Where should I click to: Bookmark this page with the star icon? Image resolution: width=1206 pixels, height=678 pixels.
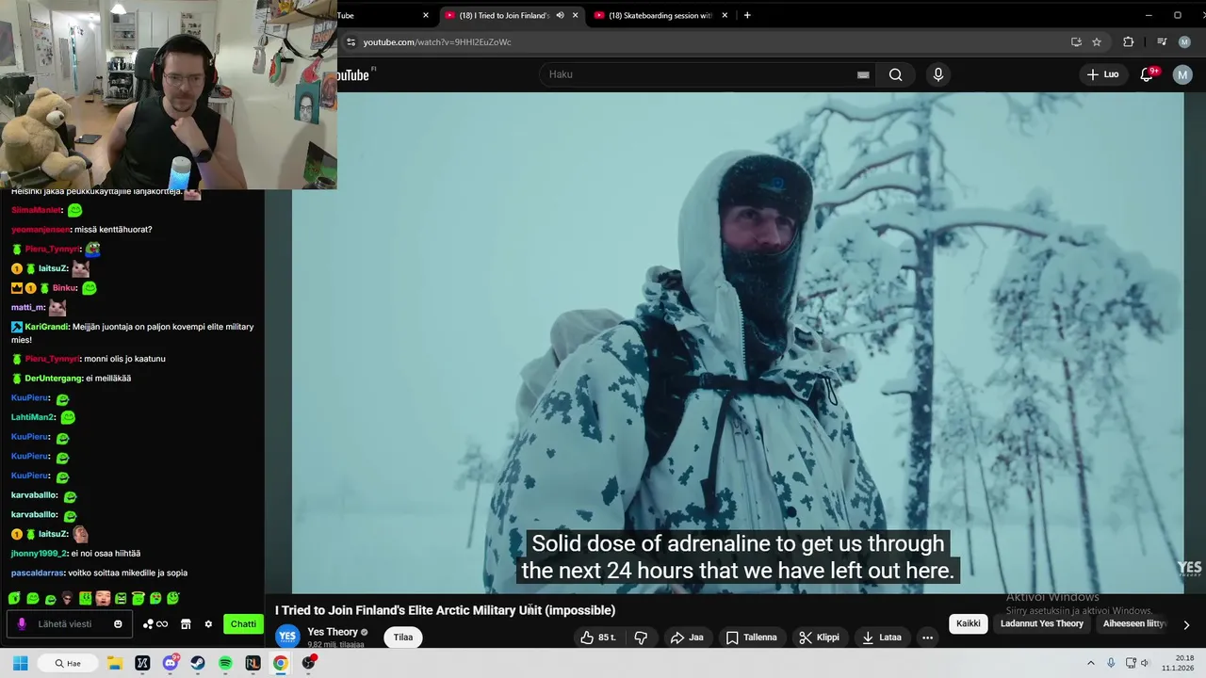1097,41
